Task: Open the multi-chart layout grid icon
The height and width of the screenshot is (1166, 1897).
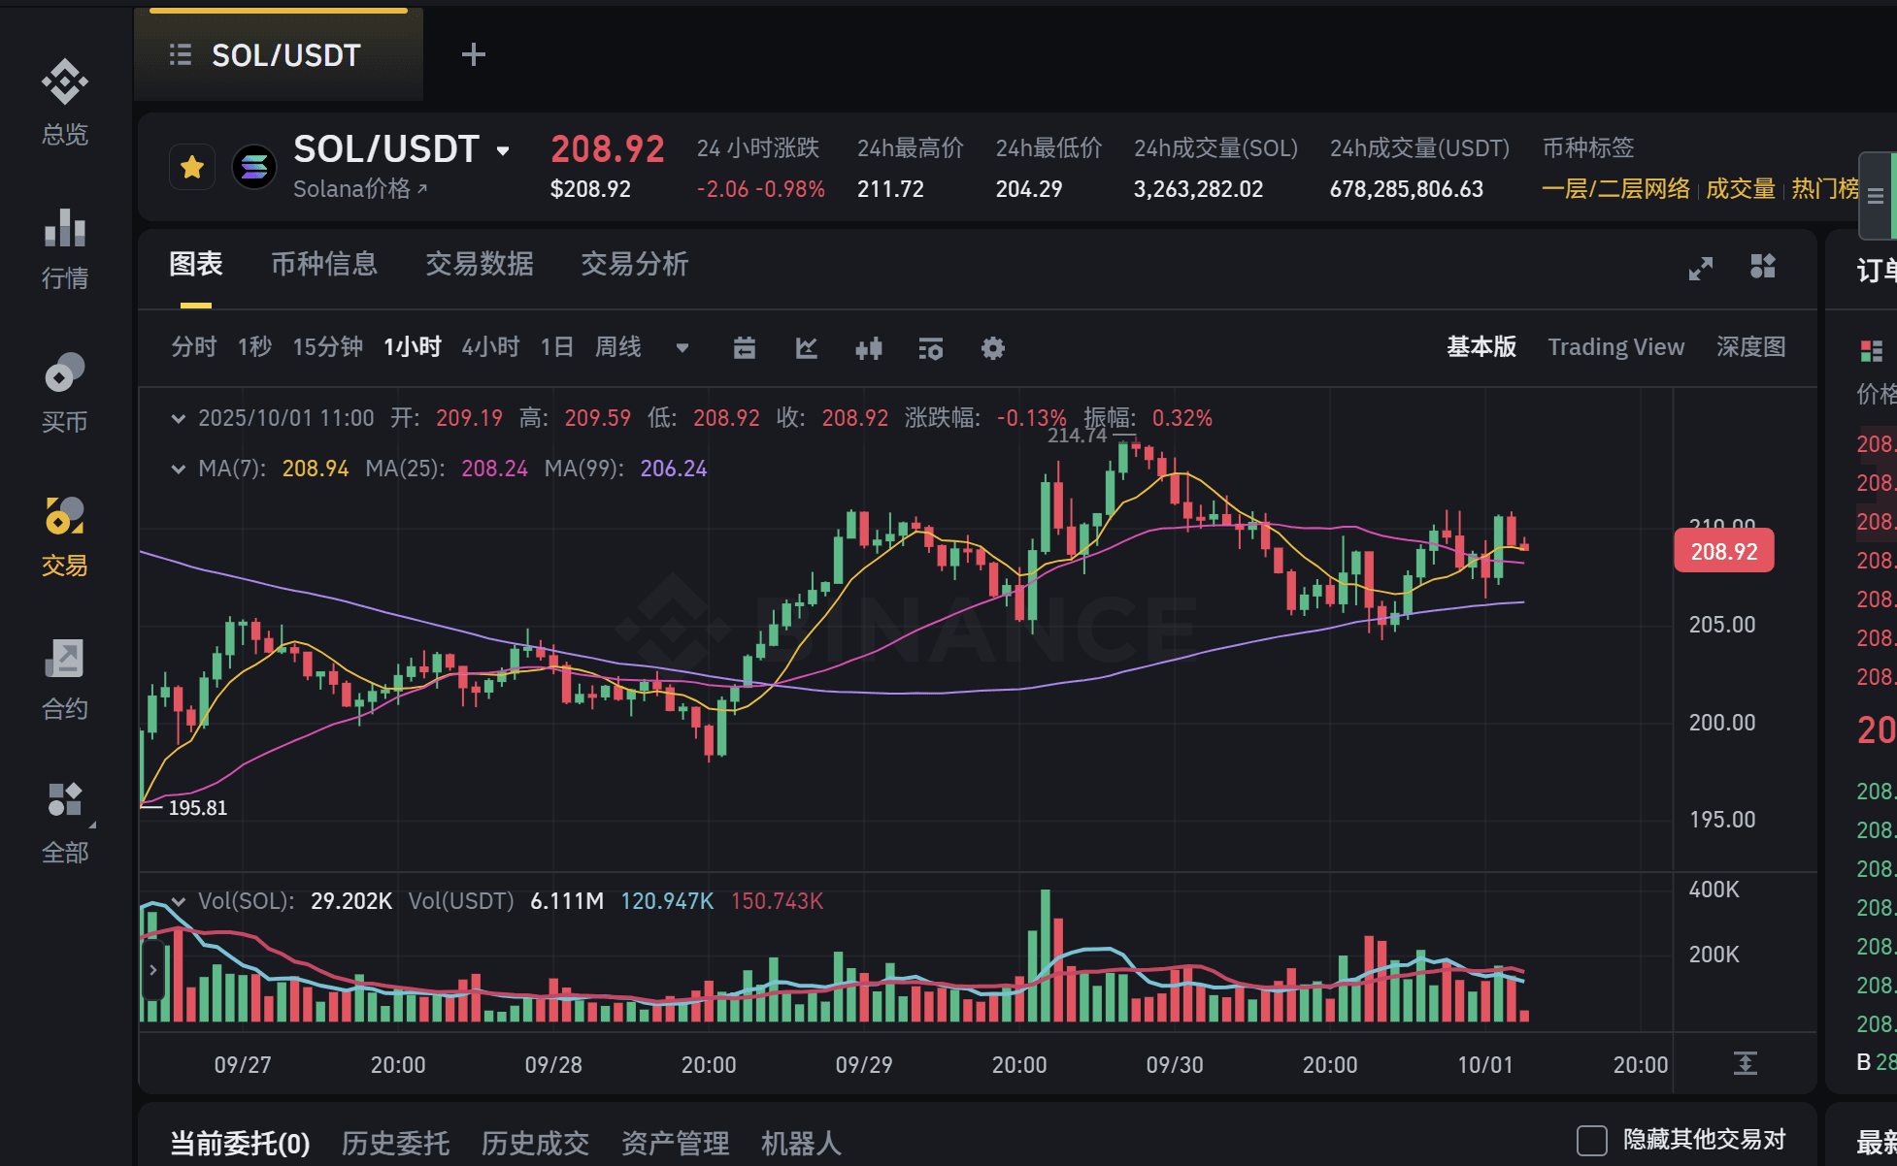Action: click(1763, 266)
